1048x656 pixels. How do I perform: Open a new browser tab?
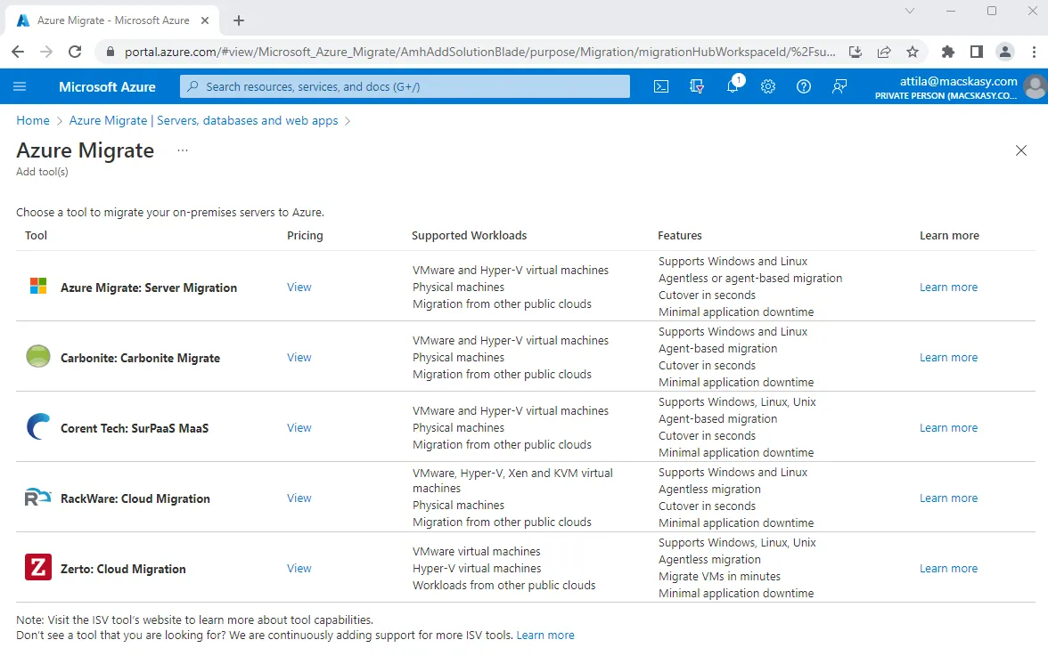point(239,20)
